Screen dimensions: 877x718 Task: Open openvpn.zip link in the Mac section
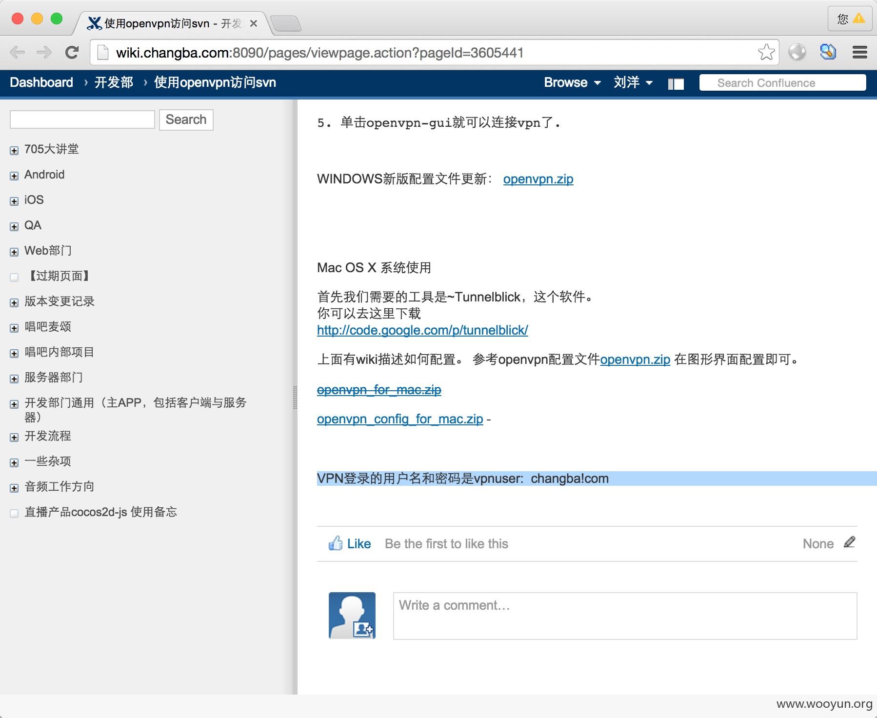pyautogui.click(x=635, y=359)
